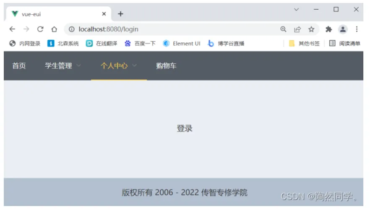Close the browser window
The image size is (373, 209).
coord(356,10)
